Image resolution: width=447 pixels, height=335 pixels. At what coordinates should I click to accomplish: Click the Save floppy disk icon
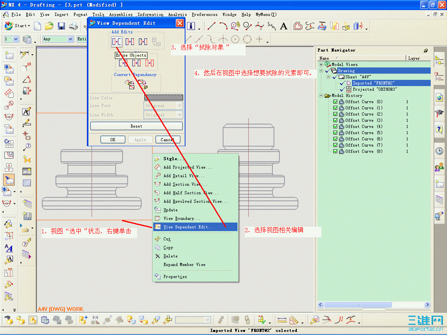coord(61,26)
